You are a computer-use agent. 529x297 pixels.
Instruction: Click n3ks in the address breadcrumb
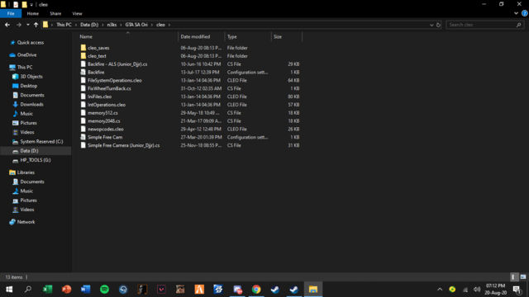tap(112, 25)
